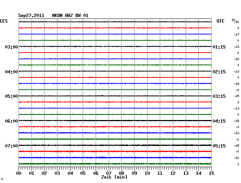Select minute tick label 02
241x183 pixels.
44,173
